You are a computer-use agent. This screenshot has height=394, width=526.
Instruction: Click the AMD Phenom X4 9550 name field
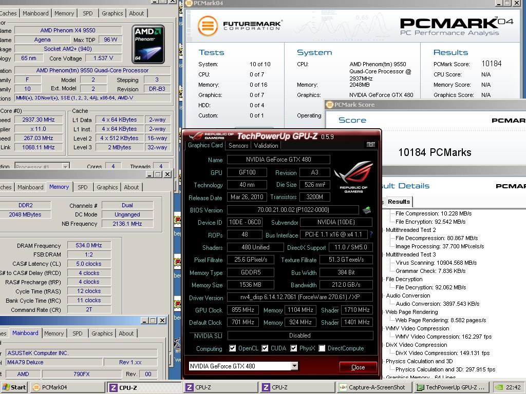pos(68,30)
